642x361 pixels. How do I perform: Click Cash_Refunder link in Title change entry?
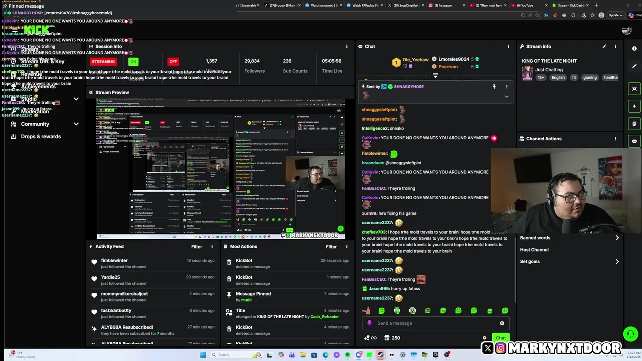click(x=325, y=317)
